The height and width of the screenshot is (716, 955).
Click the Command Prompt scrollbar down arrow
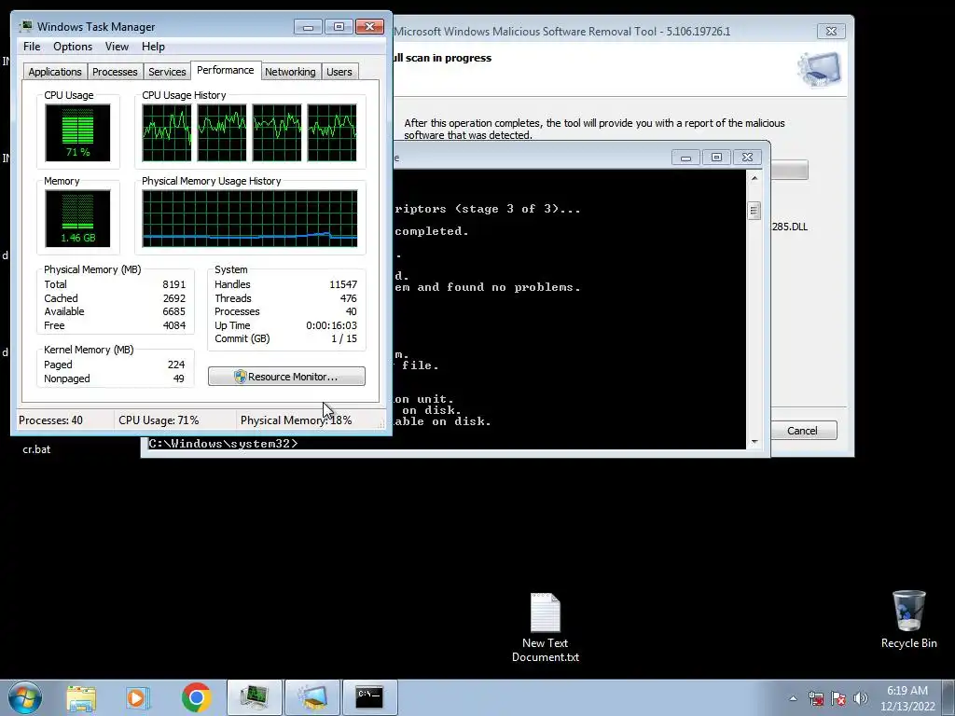coord(754,442)
